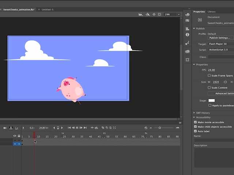Open the Align panel icon in dock
Viewport: 234px width, 175px height.
pos(188,28)
